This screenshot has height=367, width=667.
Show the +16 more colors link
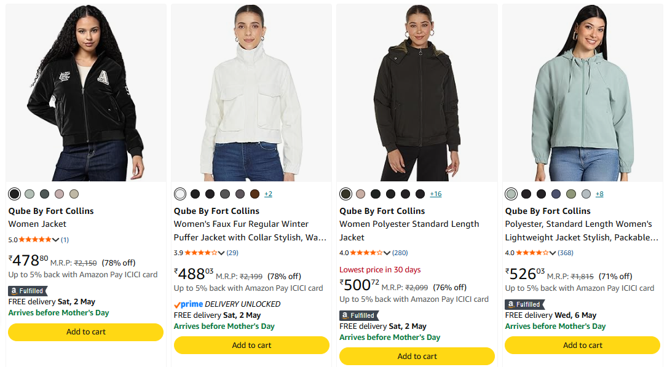[435, 194]
